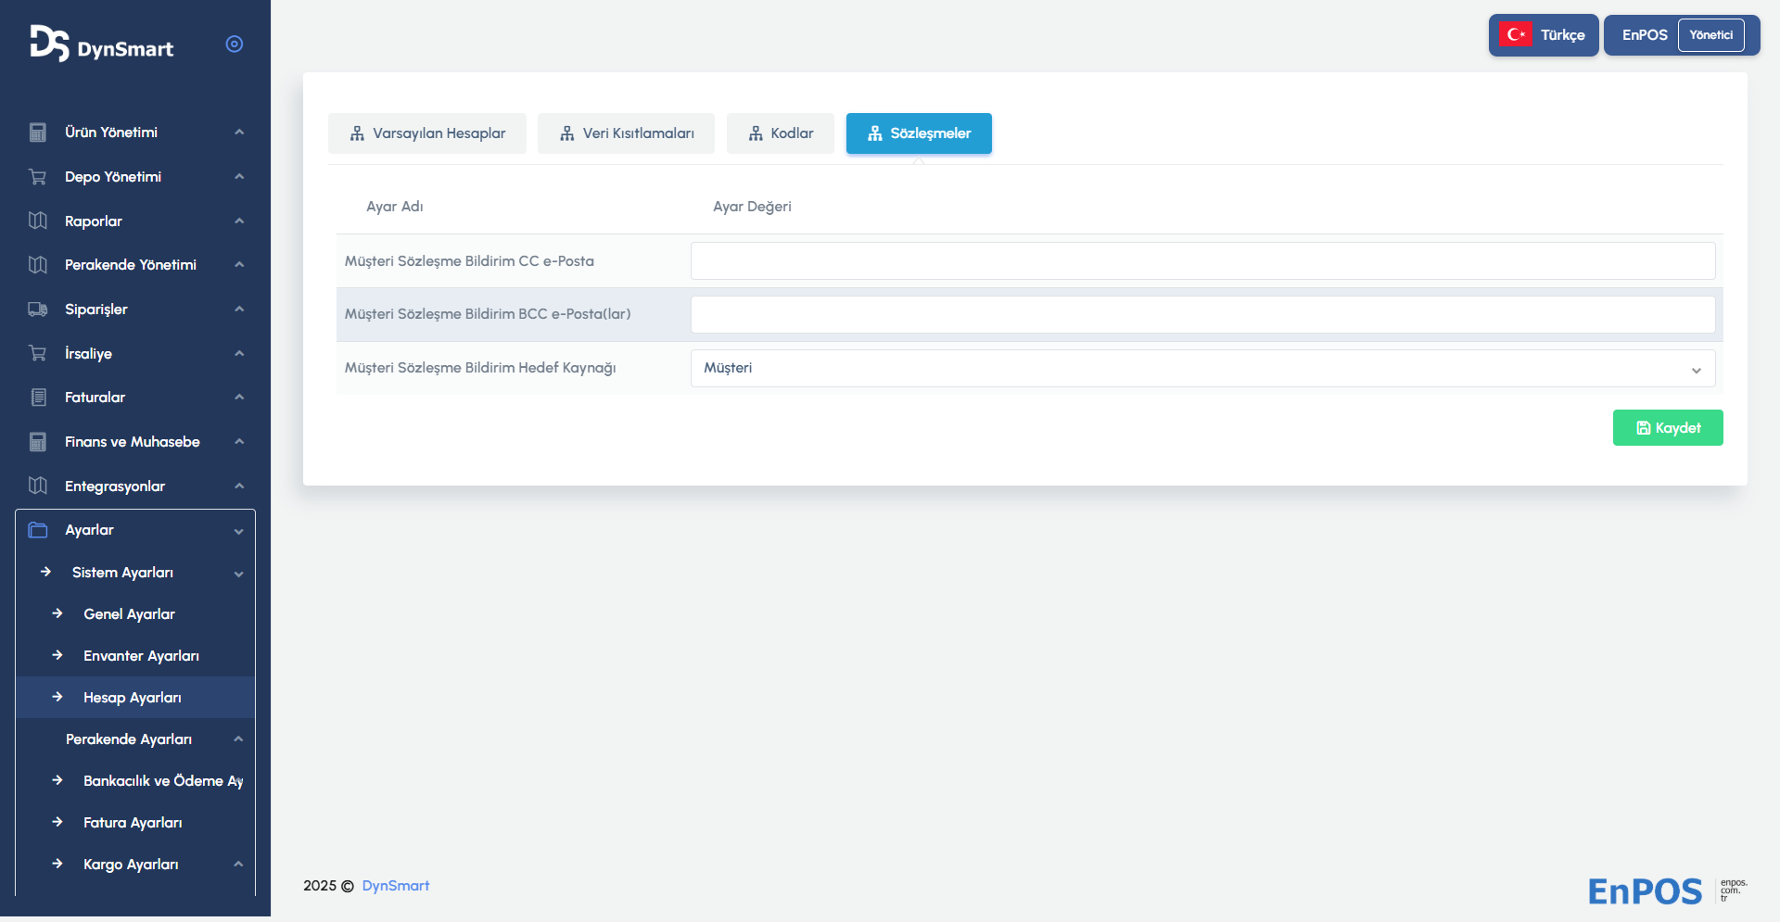The image size is (1780, 922).
Task: Click the Turkish flag language icon
Action: [1516, 35]
